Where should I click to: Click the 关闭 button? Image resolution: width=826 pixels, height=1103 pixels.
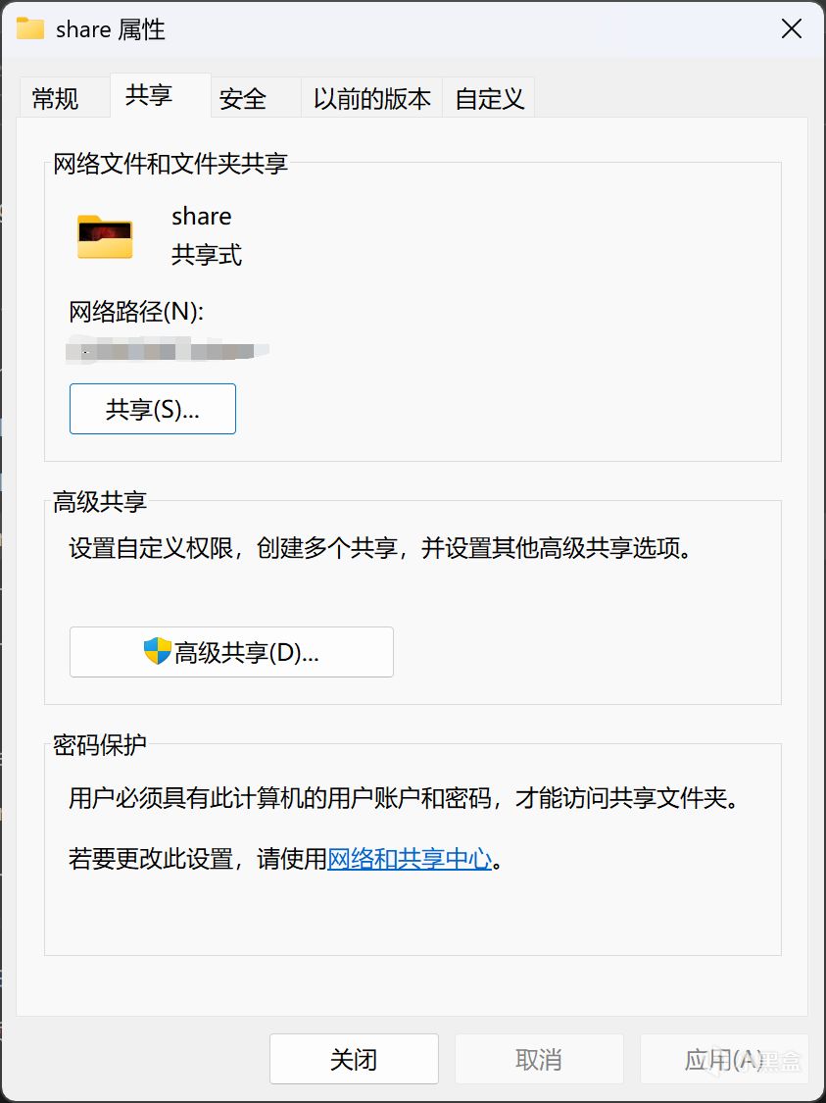[x=355, y=1059]
